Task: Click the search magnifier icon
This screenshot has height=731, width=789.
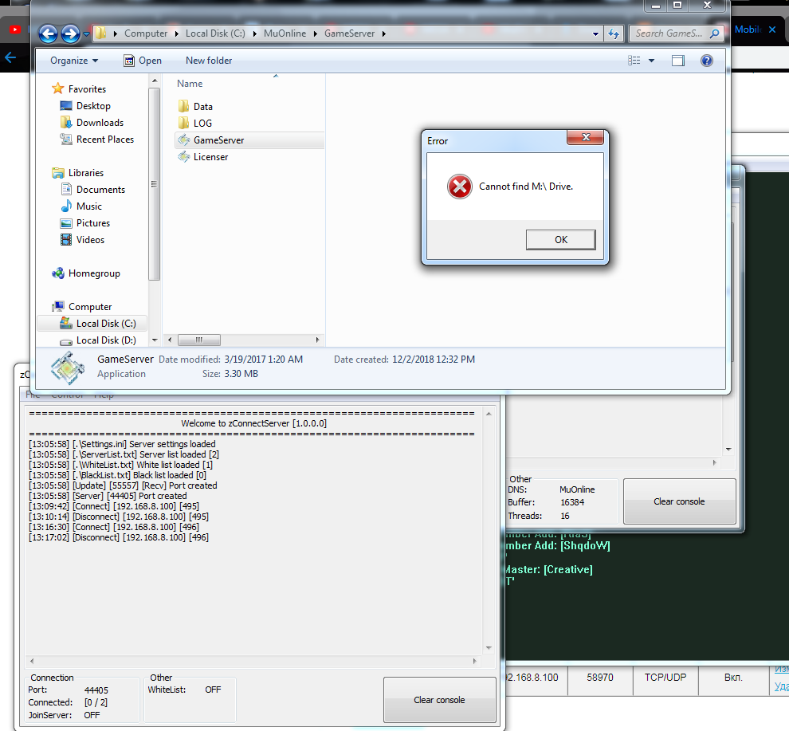Action: [715, 33]
